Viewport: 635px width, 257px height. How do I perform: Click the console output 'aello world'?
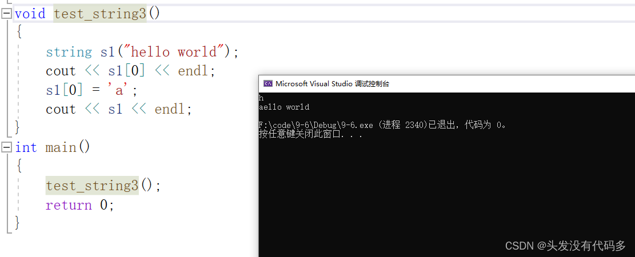coord(284,107)
